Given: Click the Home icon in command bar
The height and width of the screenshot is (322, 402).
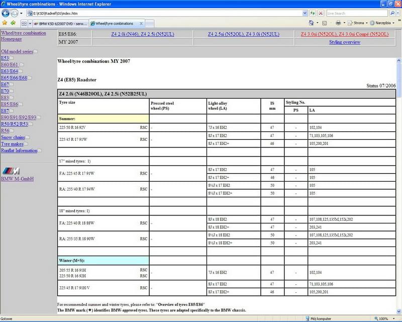Looking at the screenshot, I should 311,23.
